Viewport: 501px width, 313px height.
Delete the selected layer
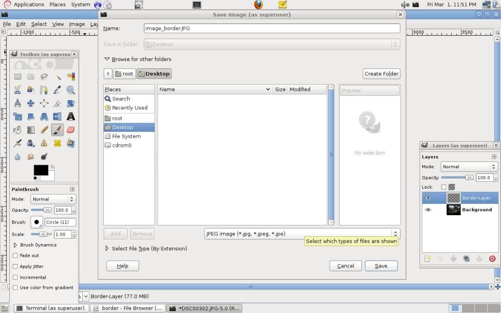[492, 258]
